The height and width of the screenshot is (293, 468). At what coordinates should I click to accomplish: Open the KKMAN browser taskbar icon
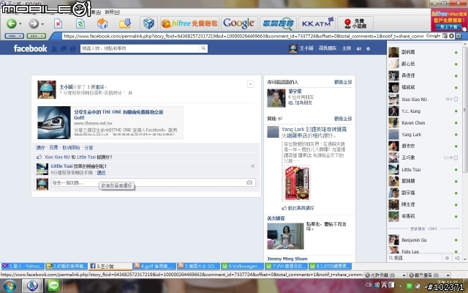pos(32,286)
